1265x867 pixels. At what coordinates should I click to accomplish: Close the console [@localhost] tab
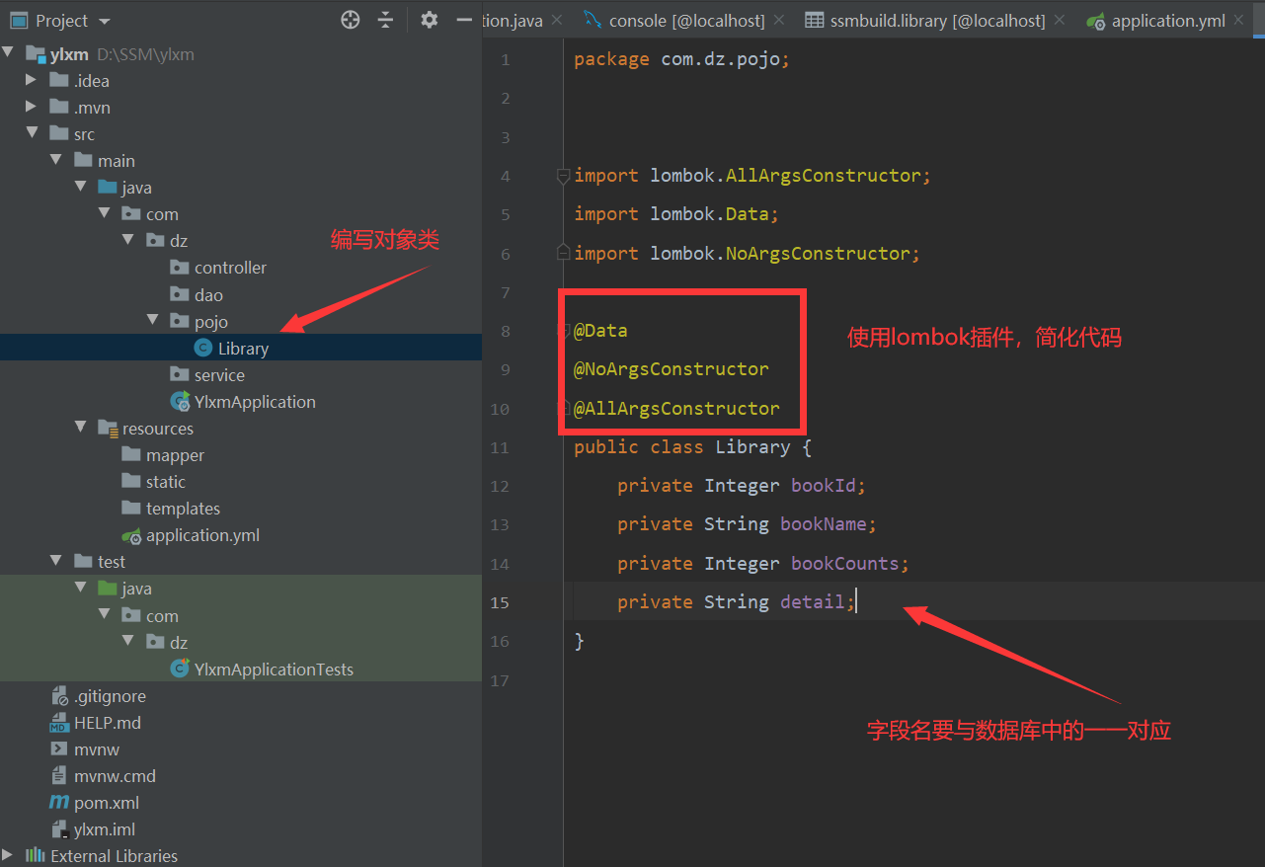[x=779, y=20]
